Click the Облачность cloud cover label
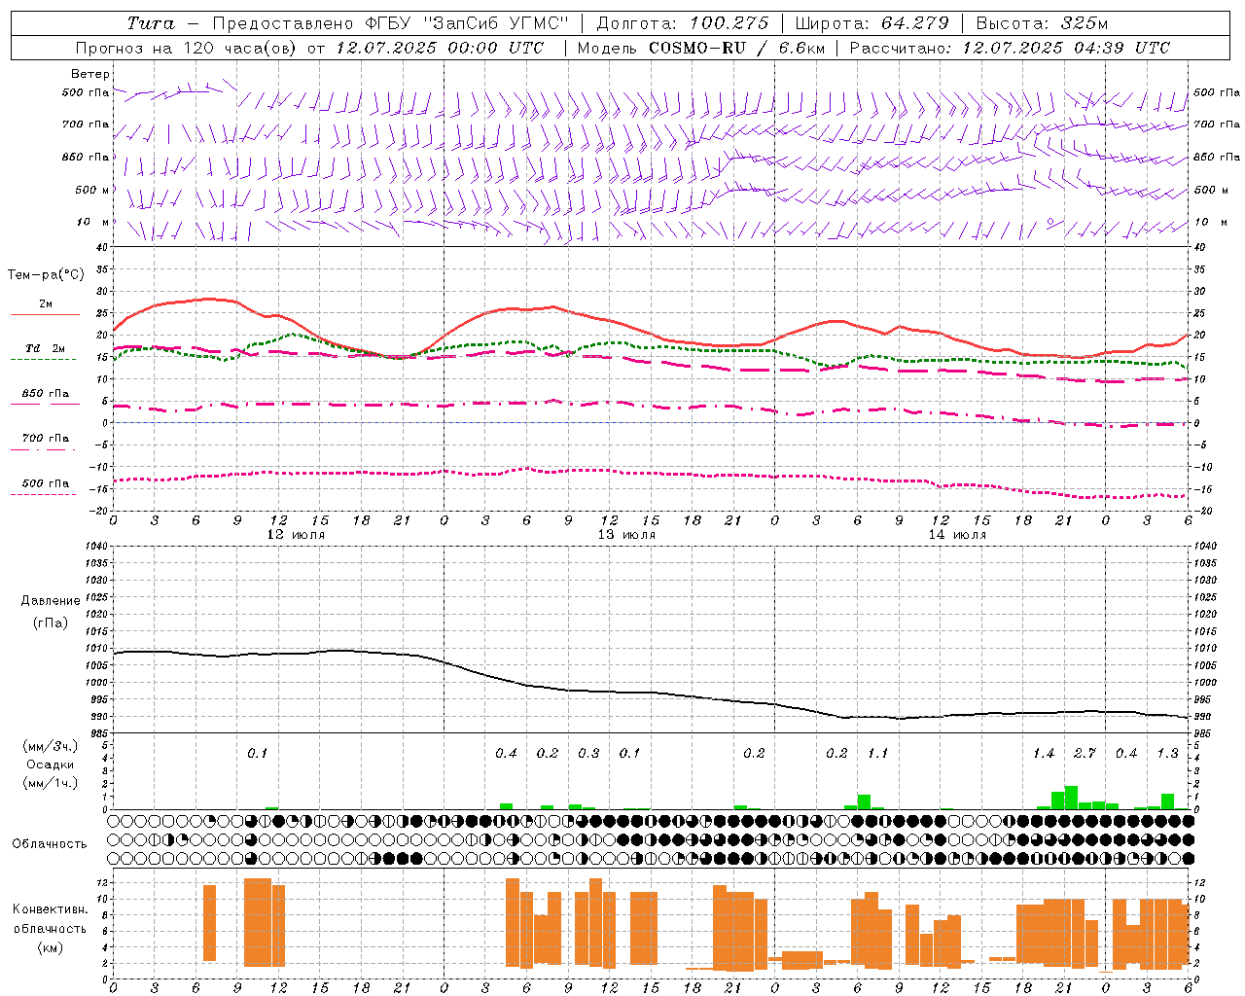Screen dimensions: 1245x996 (x=50, y=843)
